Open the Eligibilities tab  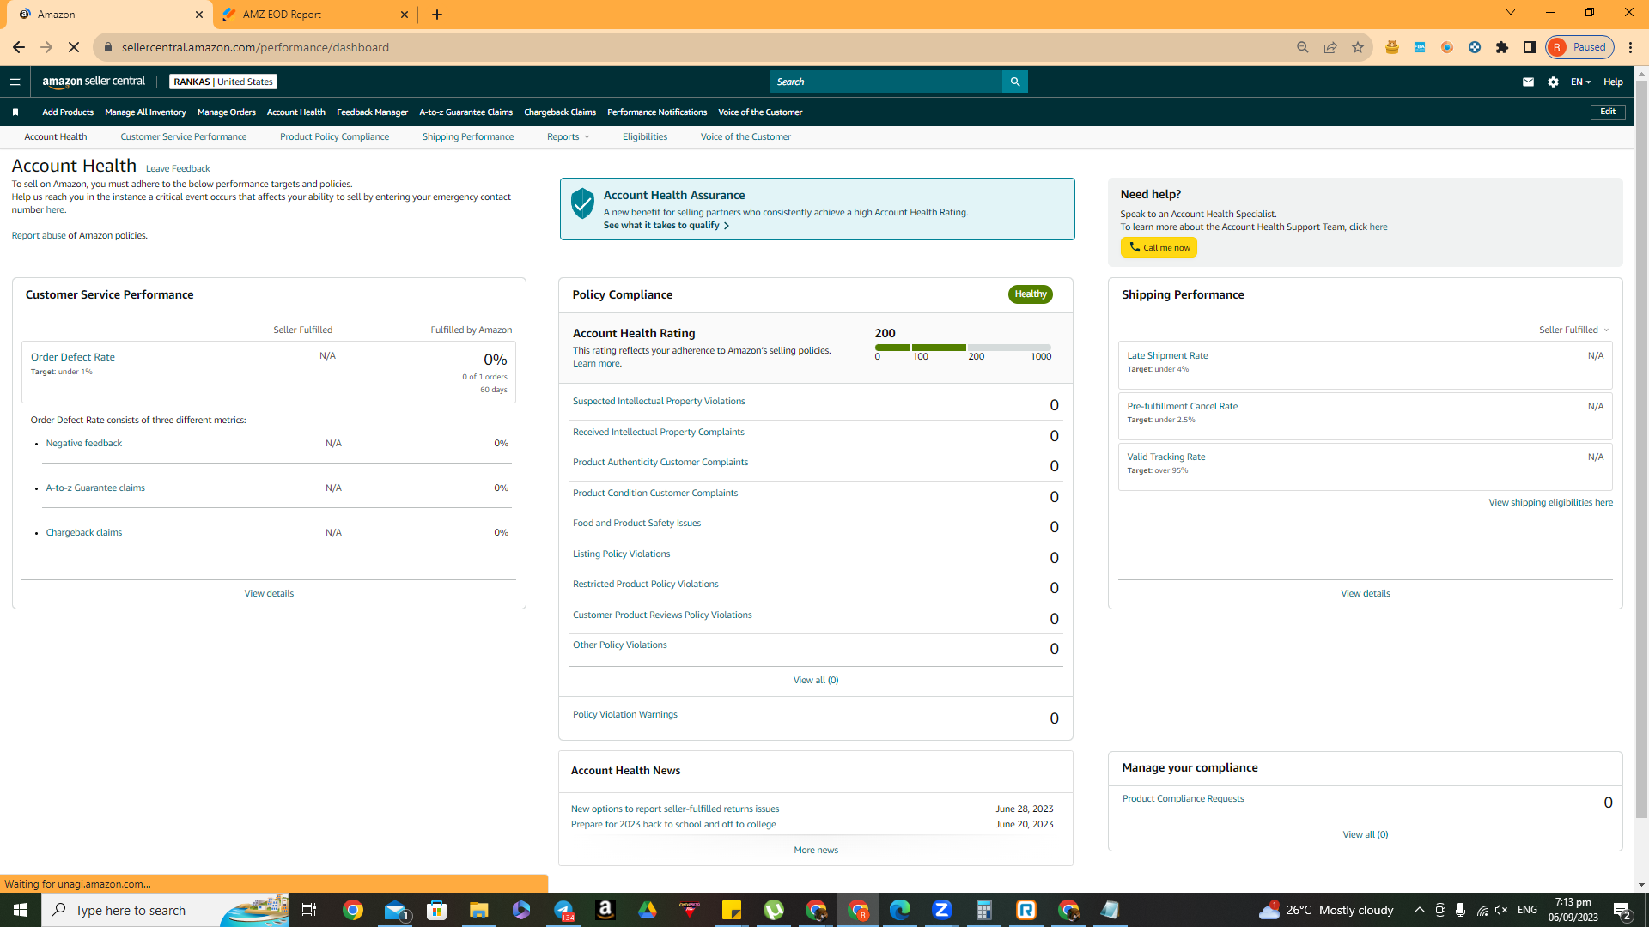coord(645,137)
